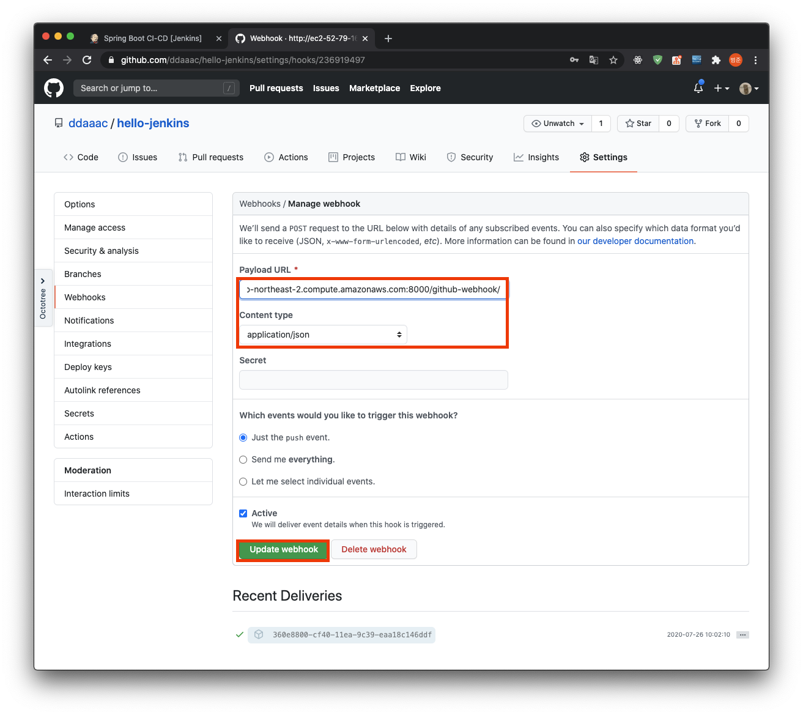Viewport: 803px width, 715px height.
Task: Fork the hello-jenkins repository
Action: click(708, 123)
